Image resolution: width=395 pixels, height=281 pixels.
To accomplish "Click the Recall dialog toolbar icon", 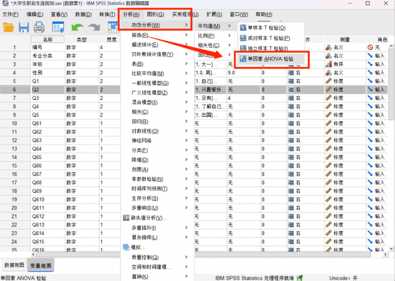I will click(58, 27).
